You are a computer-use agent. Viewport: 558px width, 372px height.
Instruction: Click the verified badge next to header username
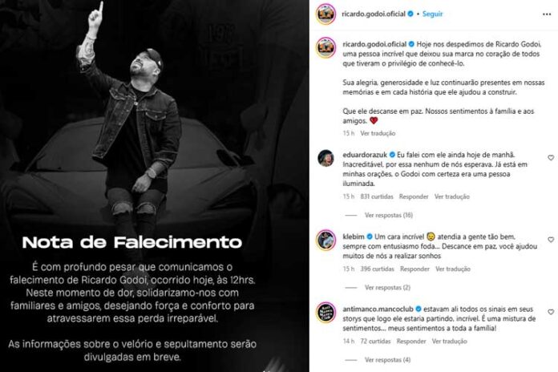pyautogui.click(x=410, y=14)
